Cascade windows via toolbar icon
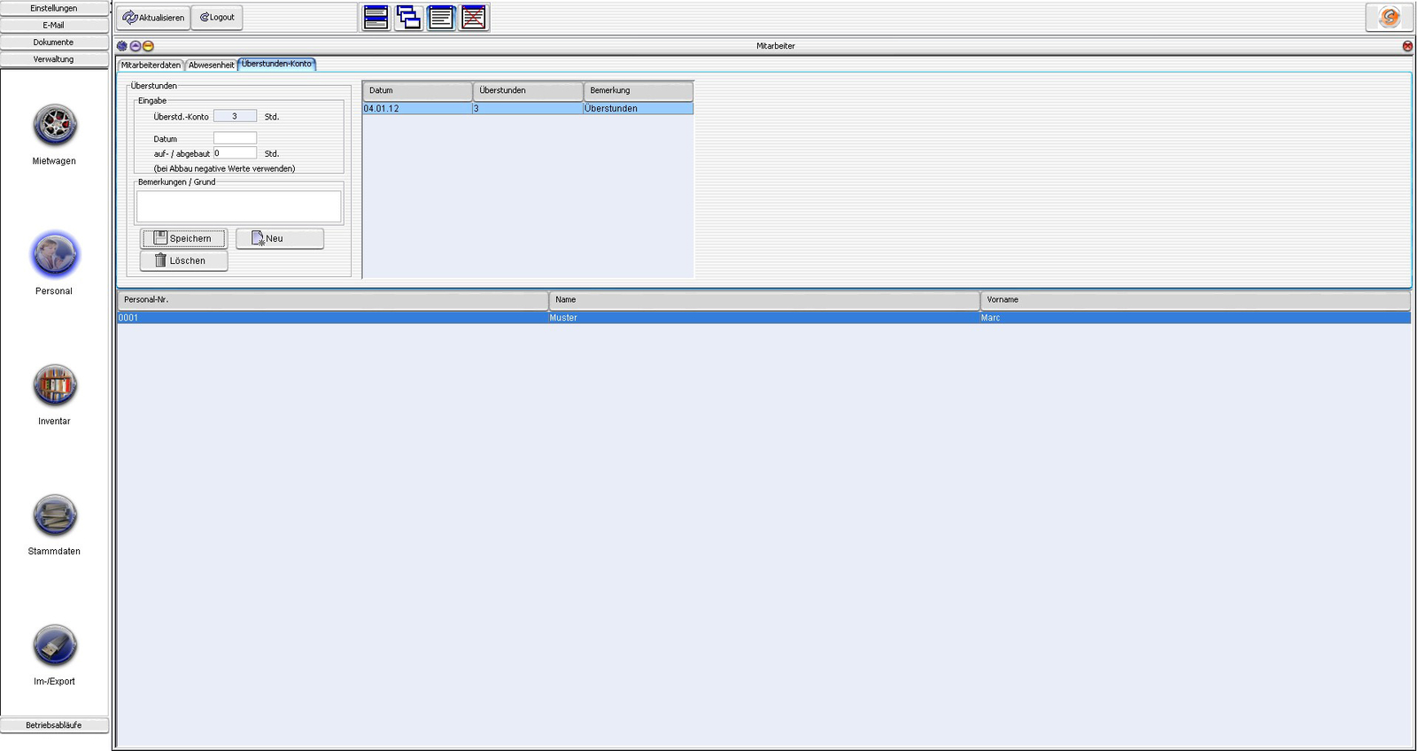This screenshot has height=751, width=1417. (x=408, y=17)
